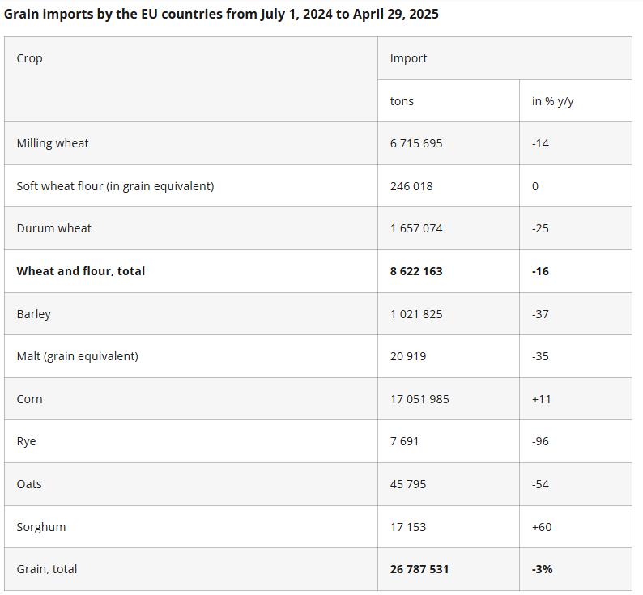643x595 pixels.
Task: Select the Barley -37 percent cell
Action: tap(540, 314)
